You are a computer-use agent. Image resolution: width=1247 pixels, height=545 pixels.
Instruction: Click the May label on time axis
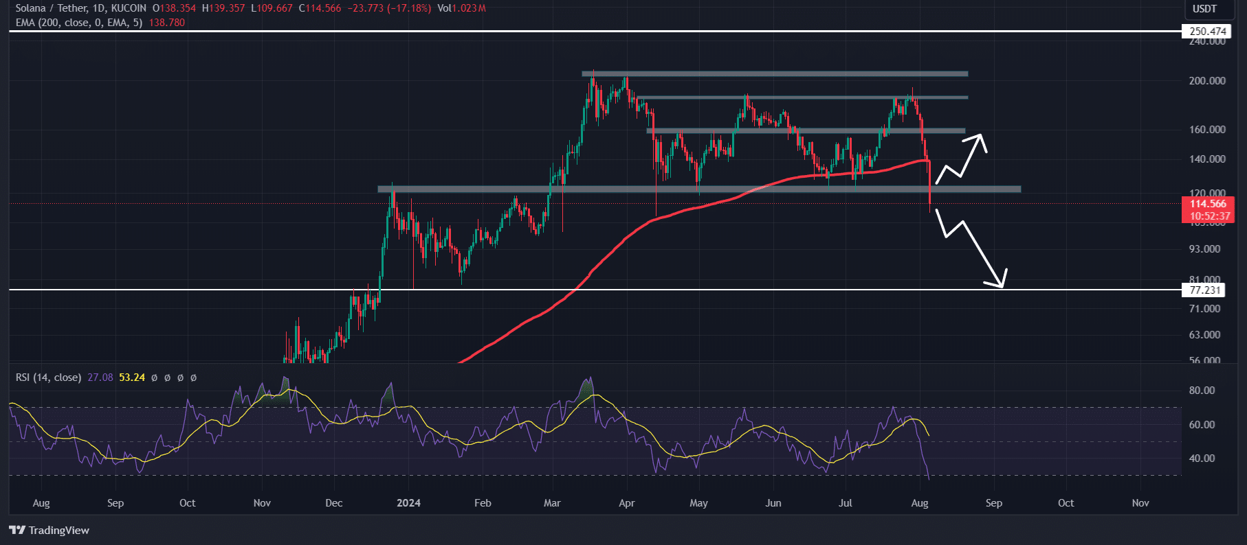[x=698, y=502]
